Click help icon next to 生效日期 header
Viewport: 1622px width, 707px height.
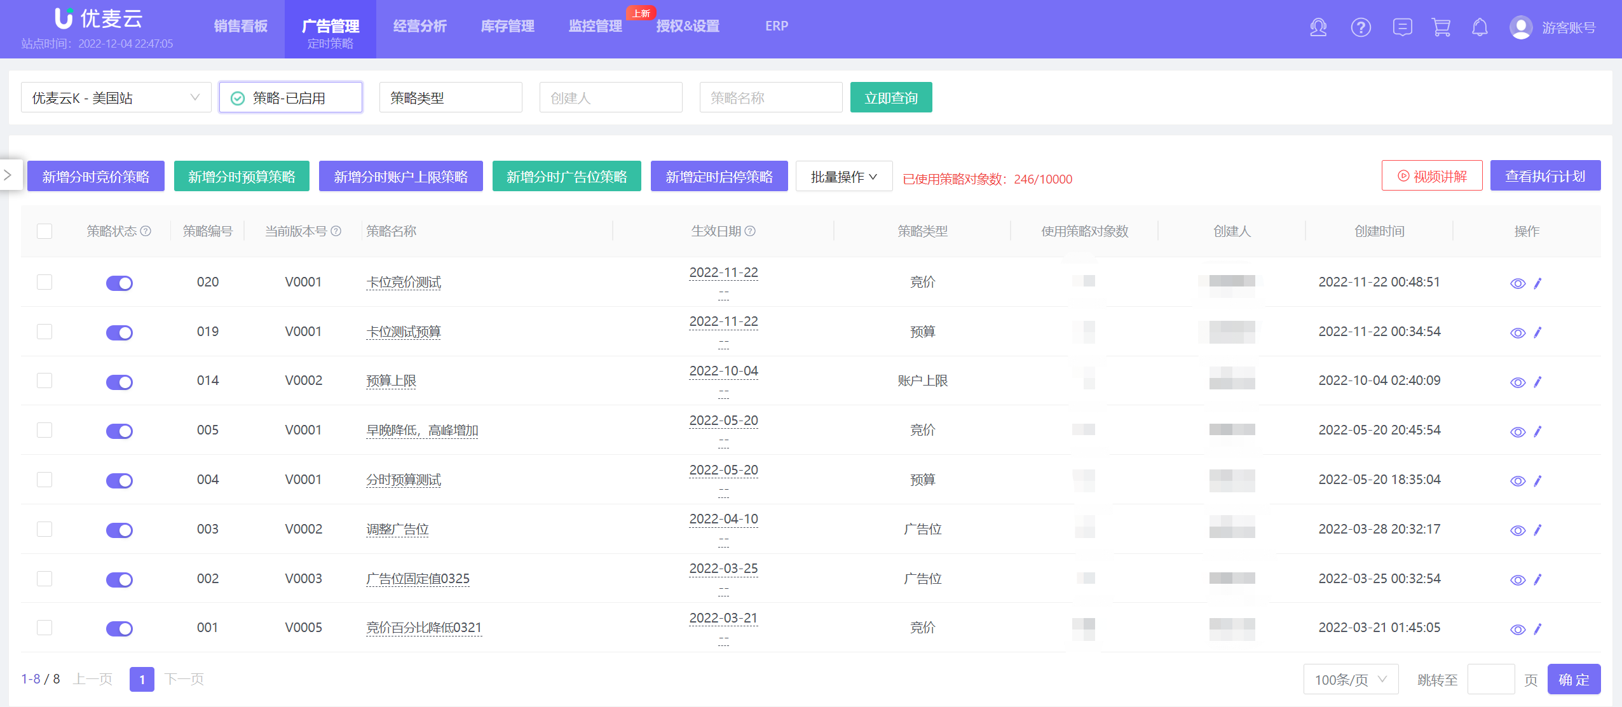pos(750,231)
